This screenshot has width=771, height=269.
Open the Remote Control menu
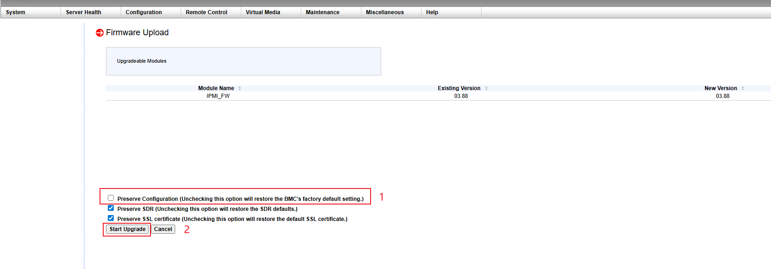206,12
